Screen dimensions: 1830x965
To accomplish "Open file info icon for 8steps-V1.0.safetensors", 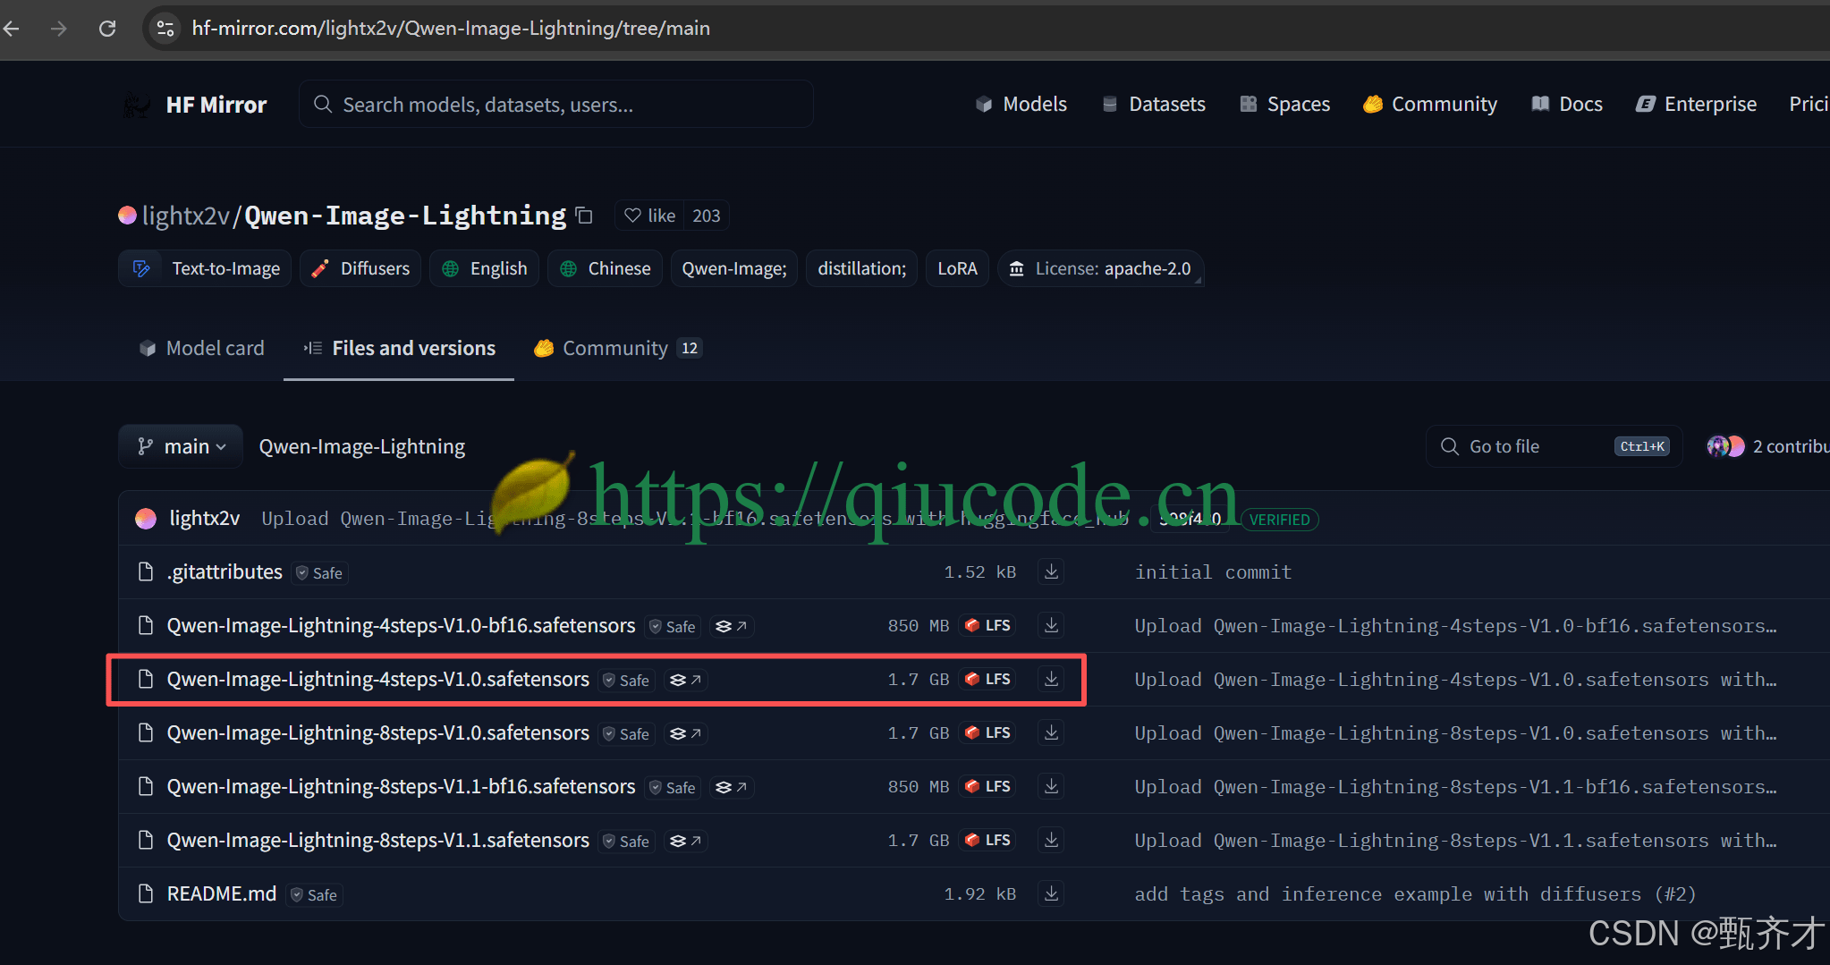I will [x=685, y=734].
